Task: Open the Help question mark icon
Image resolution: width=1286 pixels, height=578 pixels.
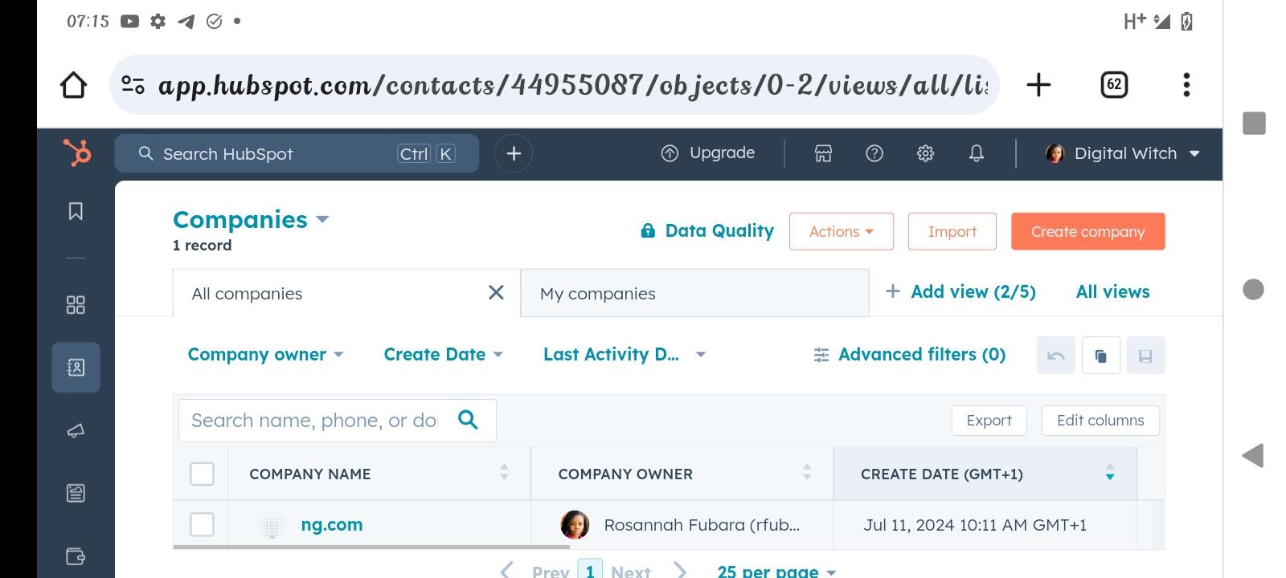Action: point(874,153)
